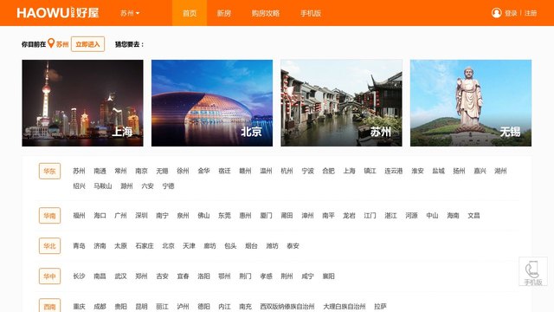The image size is (554, 312).
Task: Click the user avatar icon beside 登录
Action: 496,13
